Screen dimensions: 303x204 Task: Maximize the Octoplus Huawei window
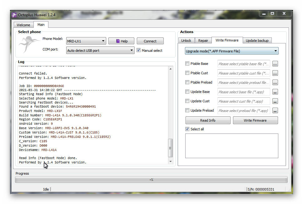(x=272, y=13)
